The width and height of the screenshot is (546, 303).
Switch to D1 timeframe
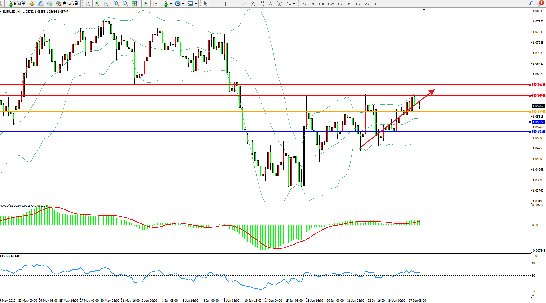[358, 4]
